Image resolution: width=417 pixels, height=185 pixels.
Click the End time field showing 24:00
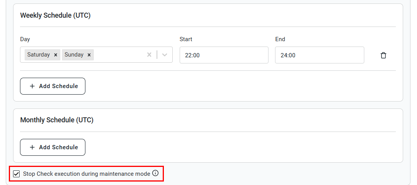coord(319,55)
